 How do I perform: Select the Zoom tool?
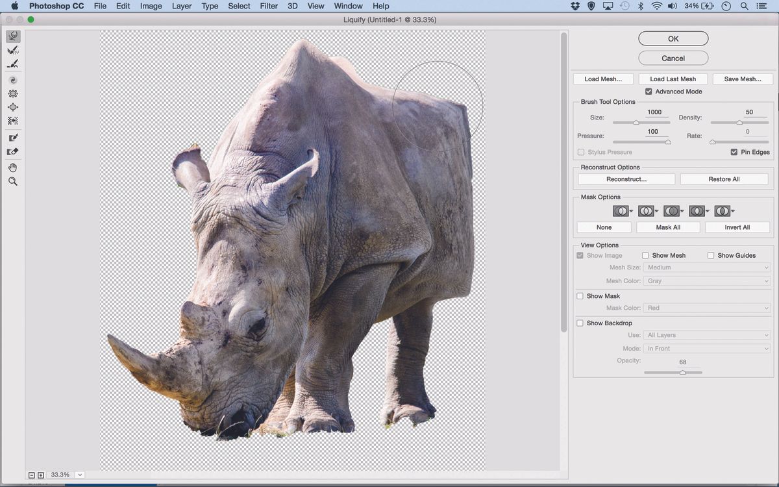click(13, 181)
